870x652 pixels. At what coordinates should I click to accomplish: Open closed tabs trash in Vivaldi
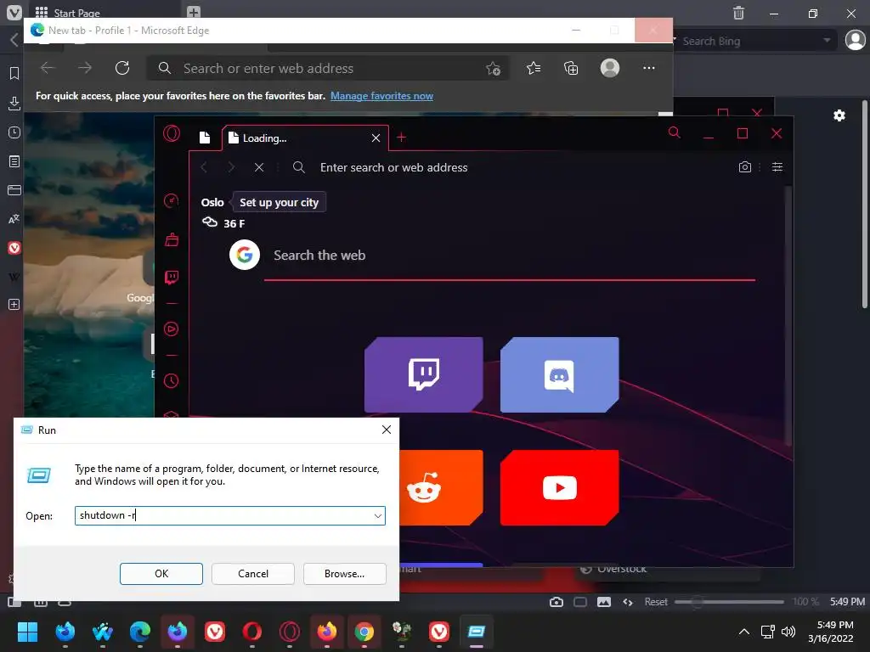(x=738, y=13)
